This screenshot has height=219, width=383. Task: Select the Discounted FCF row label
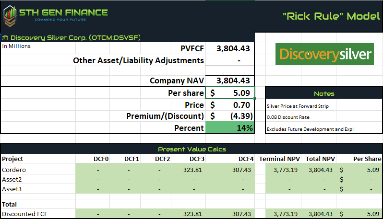pyautogui.click(x=24, y=214)
